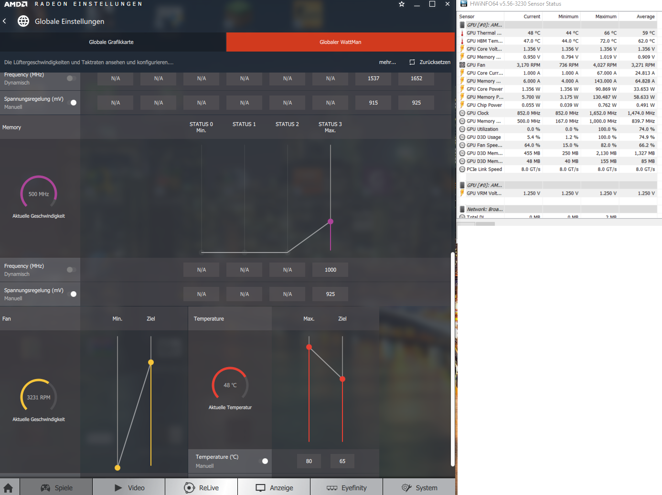
Task: Open the Eyefinity section
Action: point(347,488)
